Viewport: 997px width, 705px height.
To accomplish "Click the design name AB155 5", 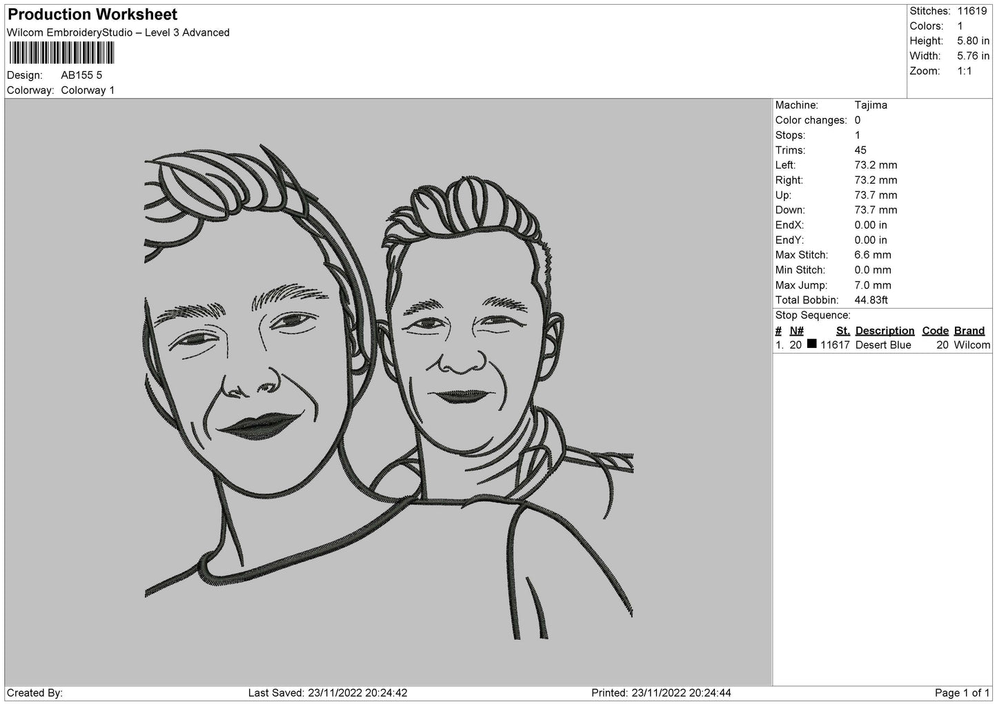I will (x=81, y=75).
